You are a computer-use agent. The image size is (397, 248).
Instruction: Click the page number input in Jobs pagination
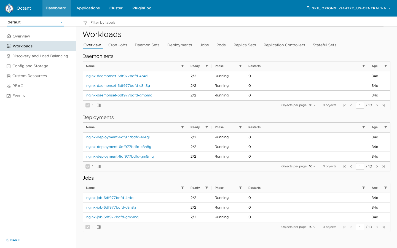[360, 227]
